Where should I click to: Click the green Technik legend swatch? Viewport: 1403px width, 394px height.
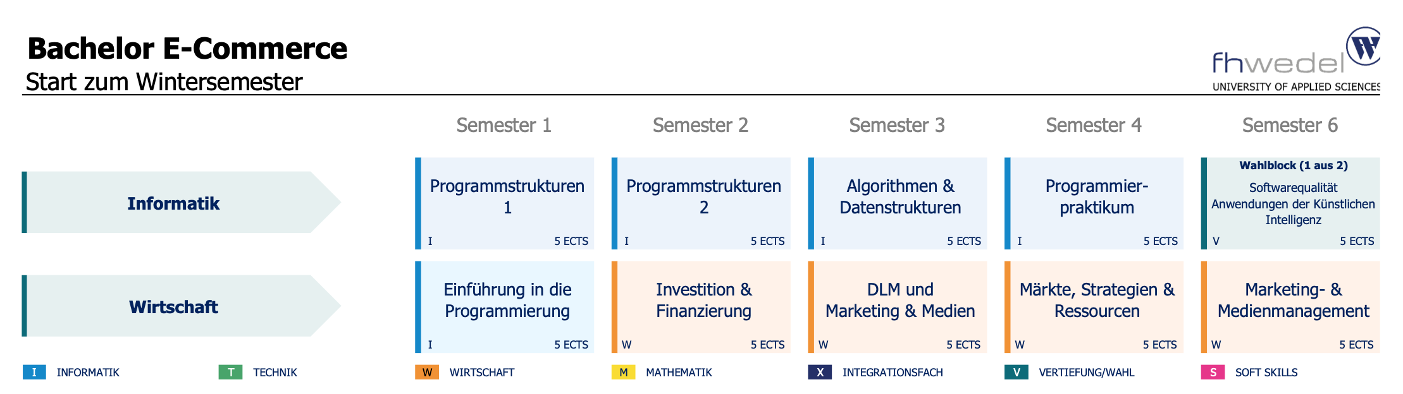pos(230,372)
